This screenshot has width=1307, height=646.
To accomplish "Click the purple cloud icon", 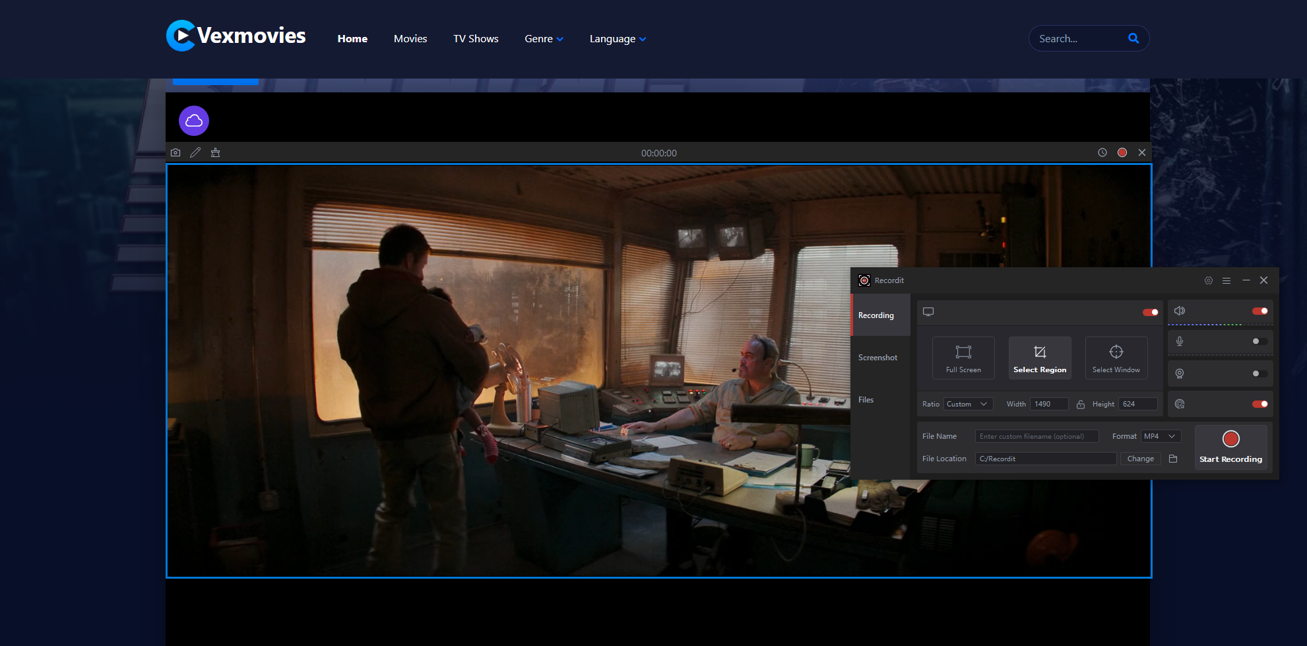I will pos(194,121).
